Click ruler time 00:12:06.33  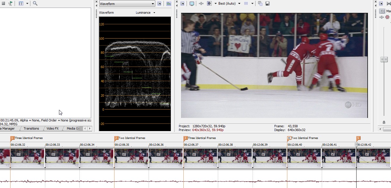pos(53,145)
